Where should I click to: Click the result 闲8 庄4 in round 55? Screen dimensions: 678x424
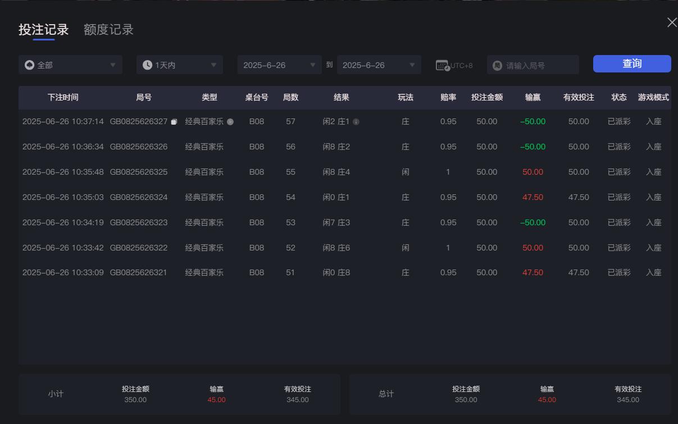click(336, 172)
